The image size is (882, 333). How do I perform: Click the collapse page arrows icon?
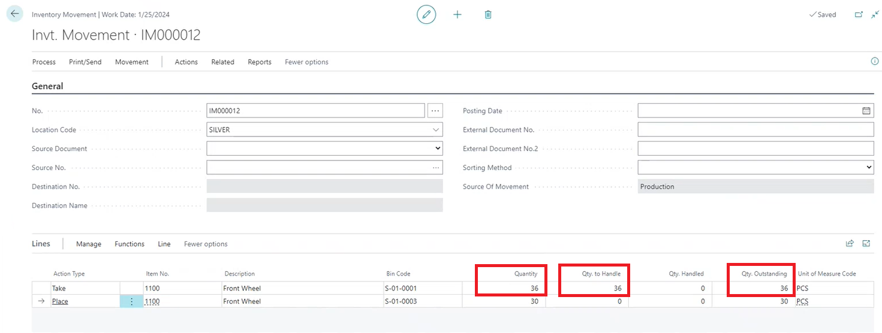point(875,14)
